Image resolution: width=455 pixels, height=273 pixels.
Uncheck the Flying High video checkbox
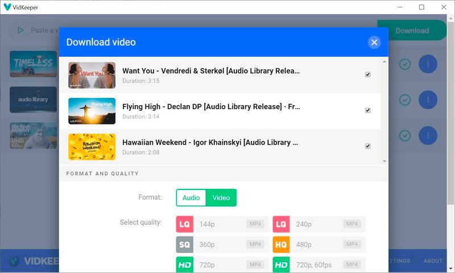[x=367, y=110]
